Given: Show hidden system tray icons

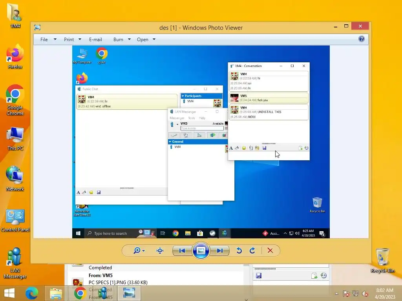Looking at the screenshot, I should point(336,294).
